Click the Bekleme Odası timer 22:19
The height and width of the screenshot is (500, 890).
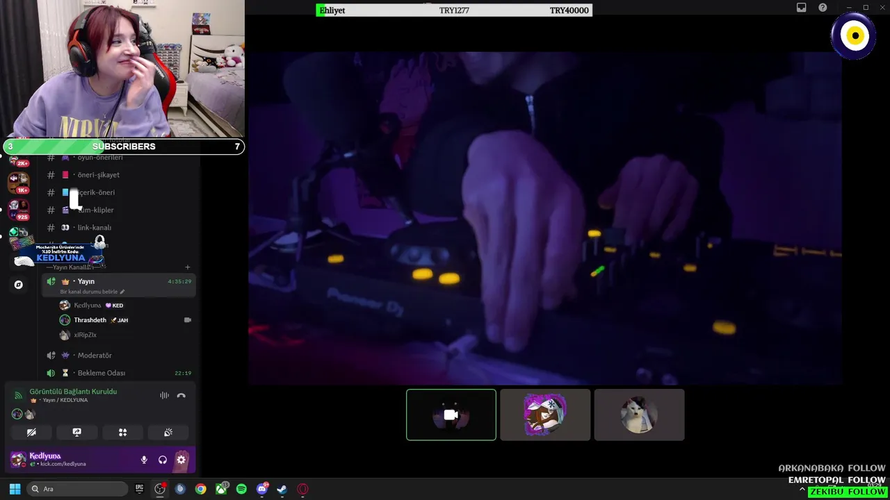[183, 373]
